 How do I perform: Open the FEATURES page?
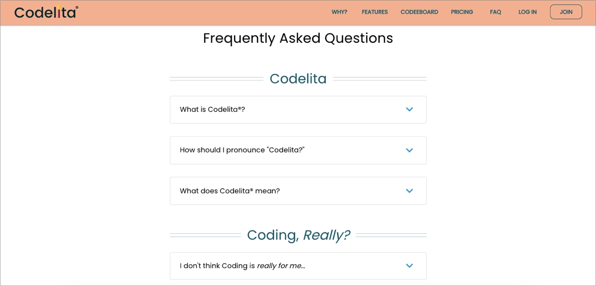374,12
